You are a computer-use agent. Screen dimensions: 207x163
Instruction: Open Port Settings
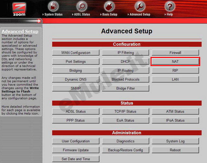pyautogui.click(x=76, y=61)
